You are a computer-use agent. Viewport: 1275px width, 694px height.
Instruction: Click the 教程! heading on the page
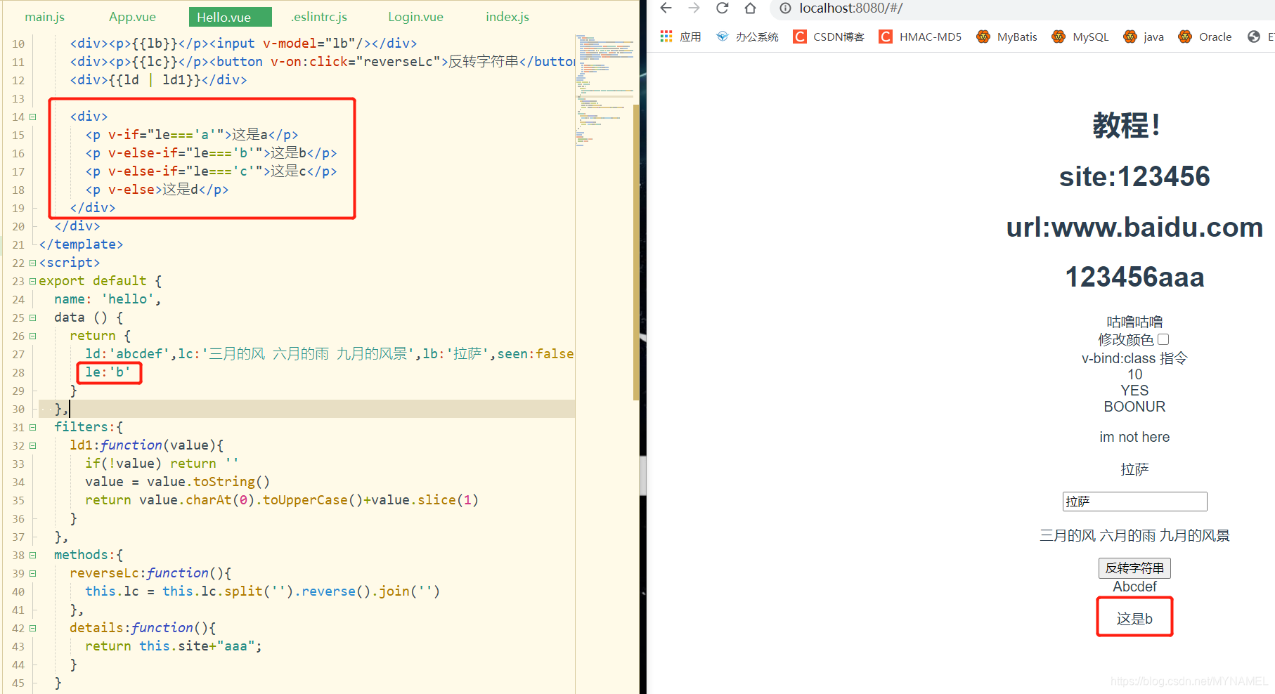coord(1126,126)
